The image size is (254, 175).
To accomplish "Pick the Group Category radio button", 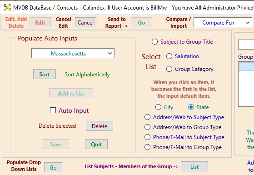I will pos(169,69).
